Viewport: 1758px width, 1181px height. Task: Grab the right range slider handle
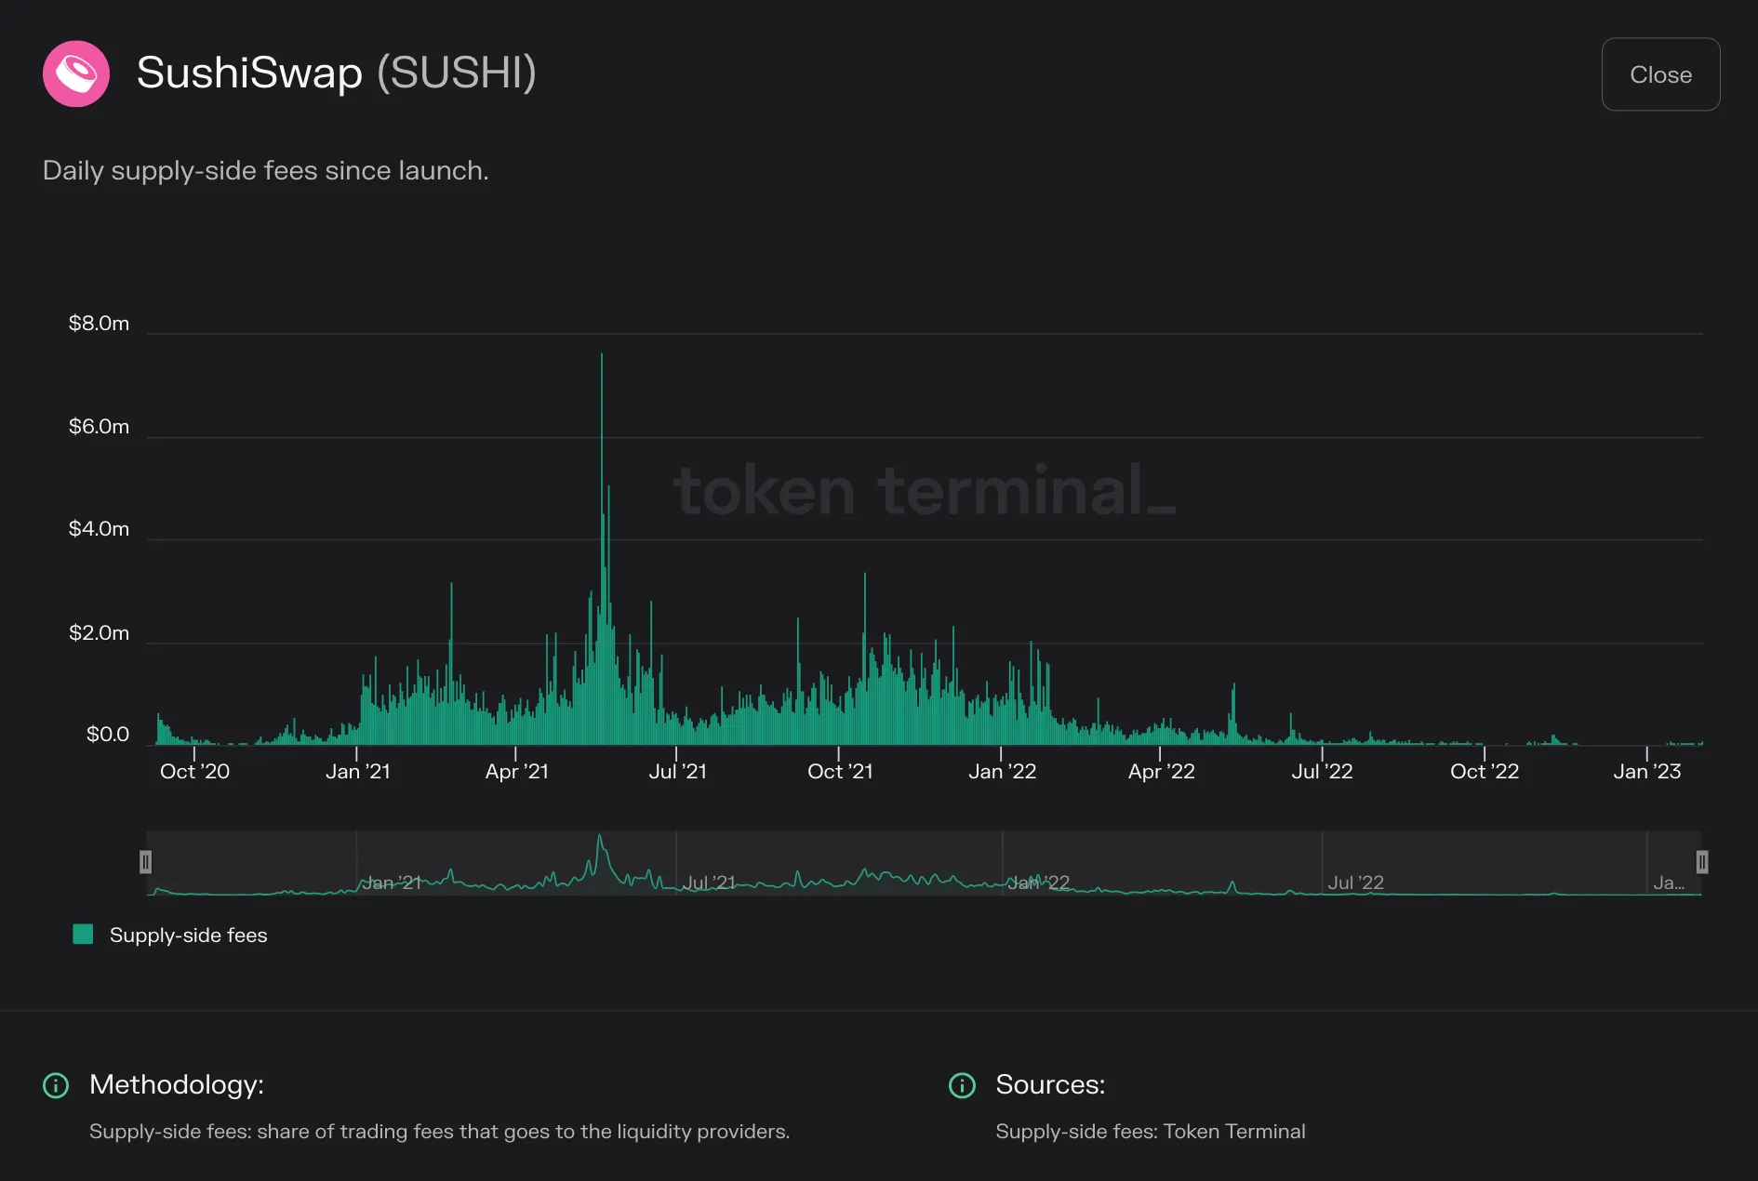[x=1701, y=862]
